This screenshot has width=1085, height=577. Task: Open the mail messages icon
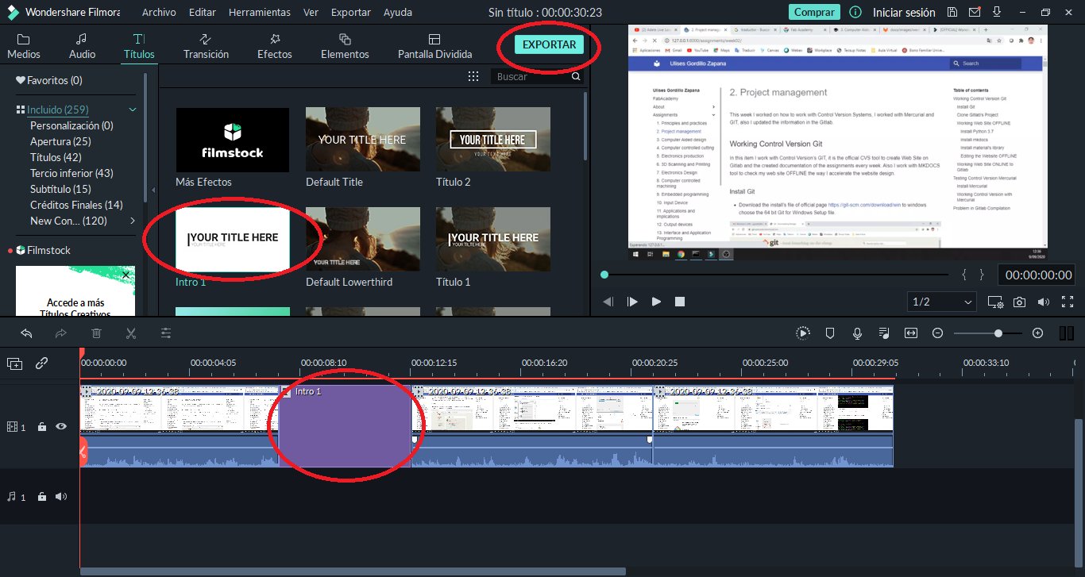[974, 12]
